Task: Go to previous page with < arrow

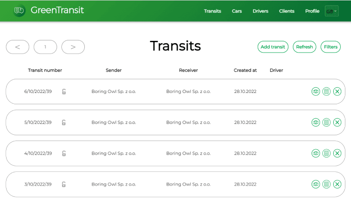Action: pos(17,47)
